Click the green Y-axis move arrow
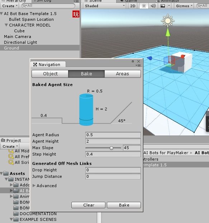 [168, 32]
